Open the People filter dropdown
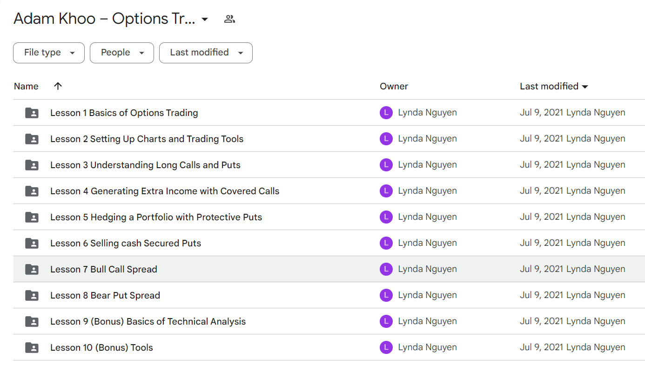645x367 pixels. 122,53
